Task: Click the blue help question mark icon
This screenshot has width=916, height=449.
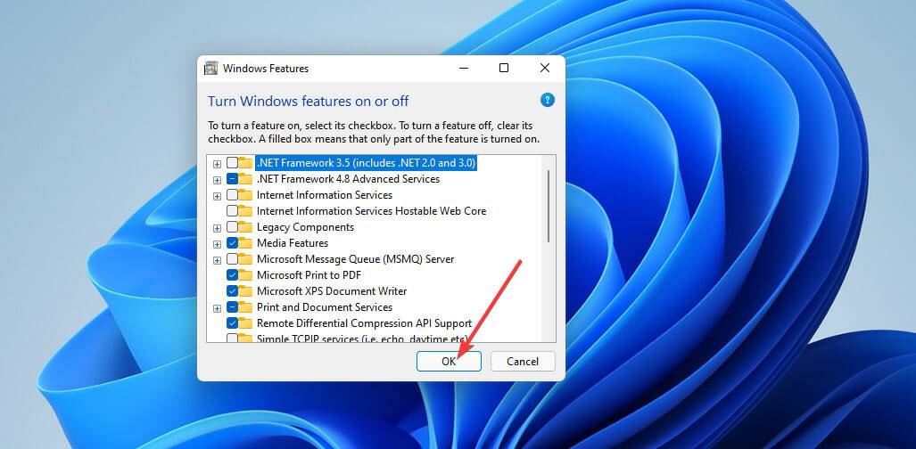Action: 547,100
